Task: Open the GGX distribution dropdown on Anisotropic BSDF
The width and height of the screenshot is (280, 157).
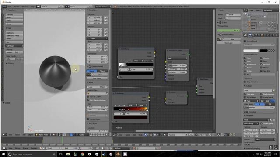Action: pos(177,58)
